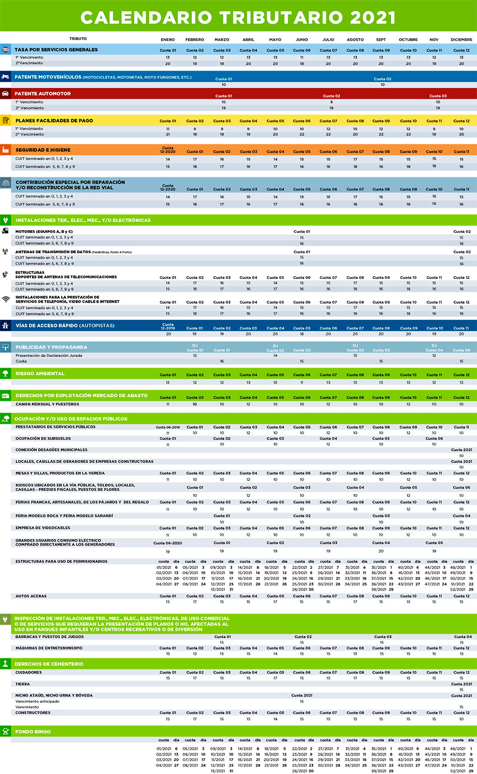The image size is (477, 774).
Task: Click the MARZO month header
Action: pyautogui.click(x=222, y=39)
